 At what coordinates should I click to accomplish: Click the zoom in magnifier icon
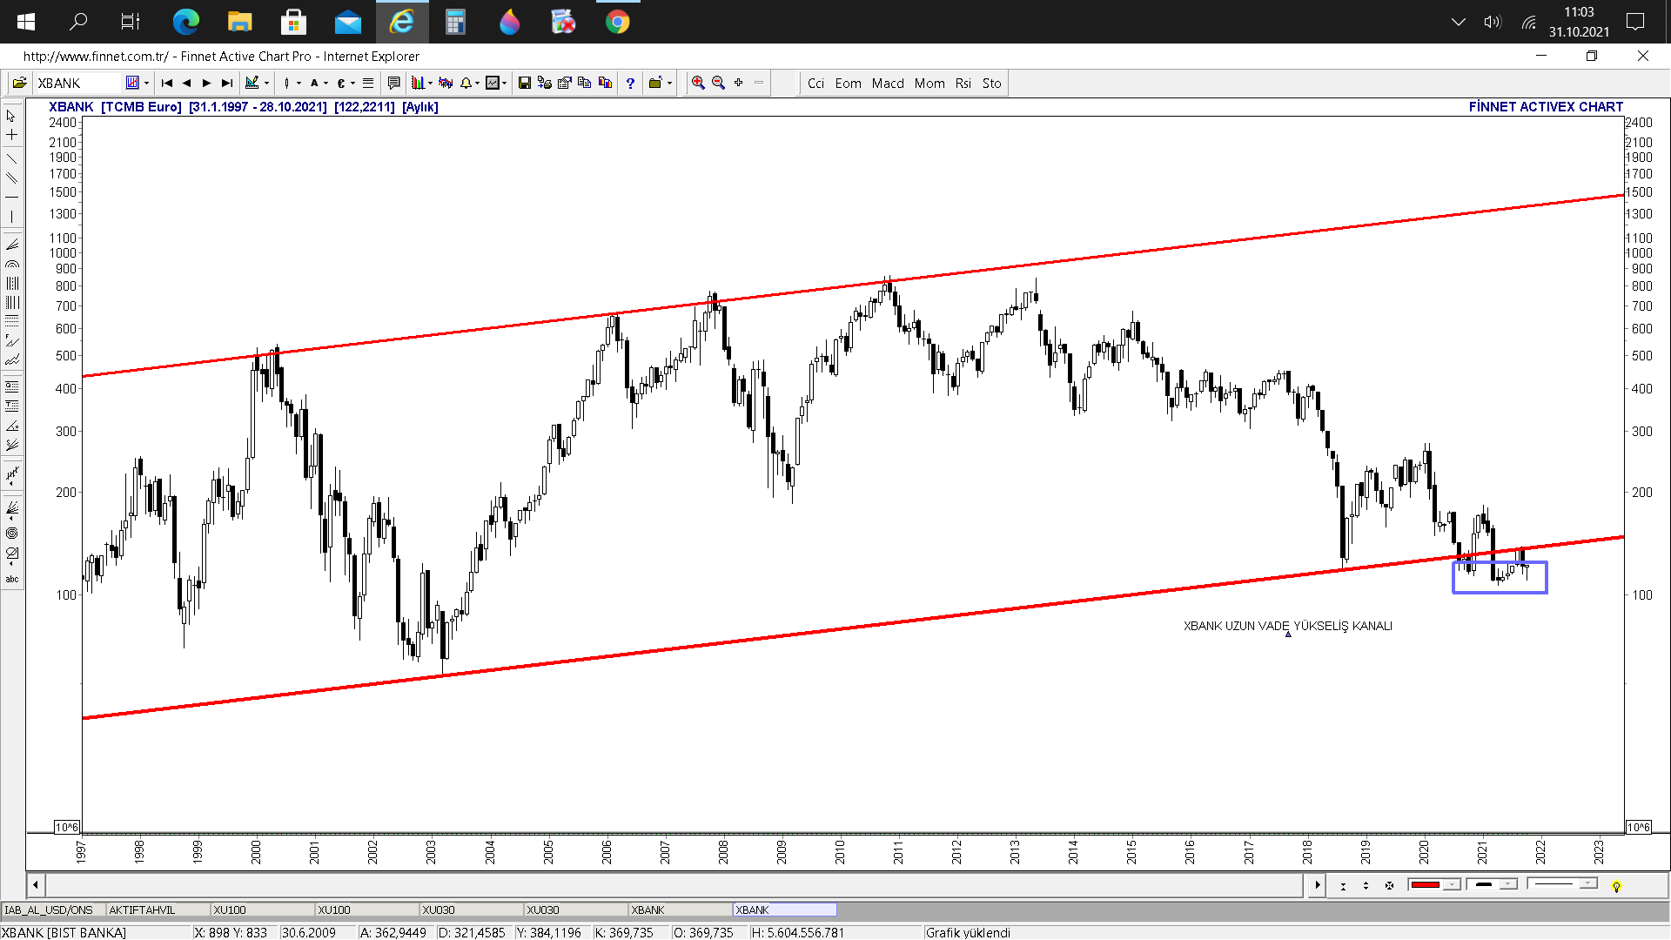[x=698, y=83]
